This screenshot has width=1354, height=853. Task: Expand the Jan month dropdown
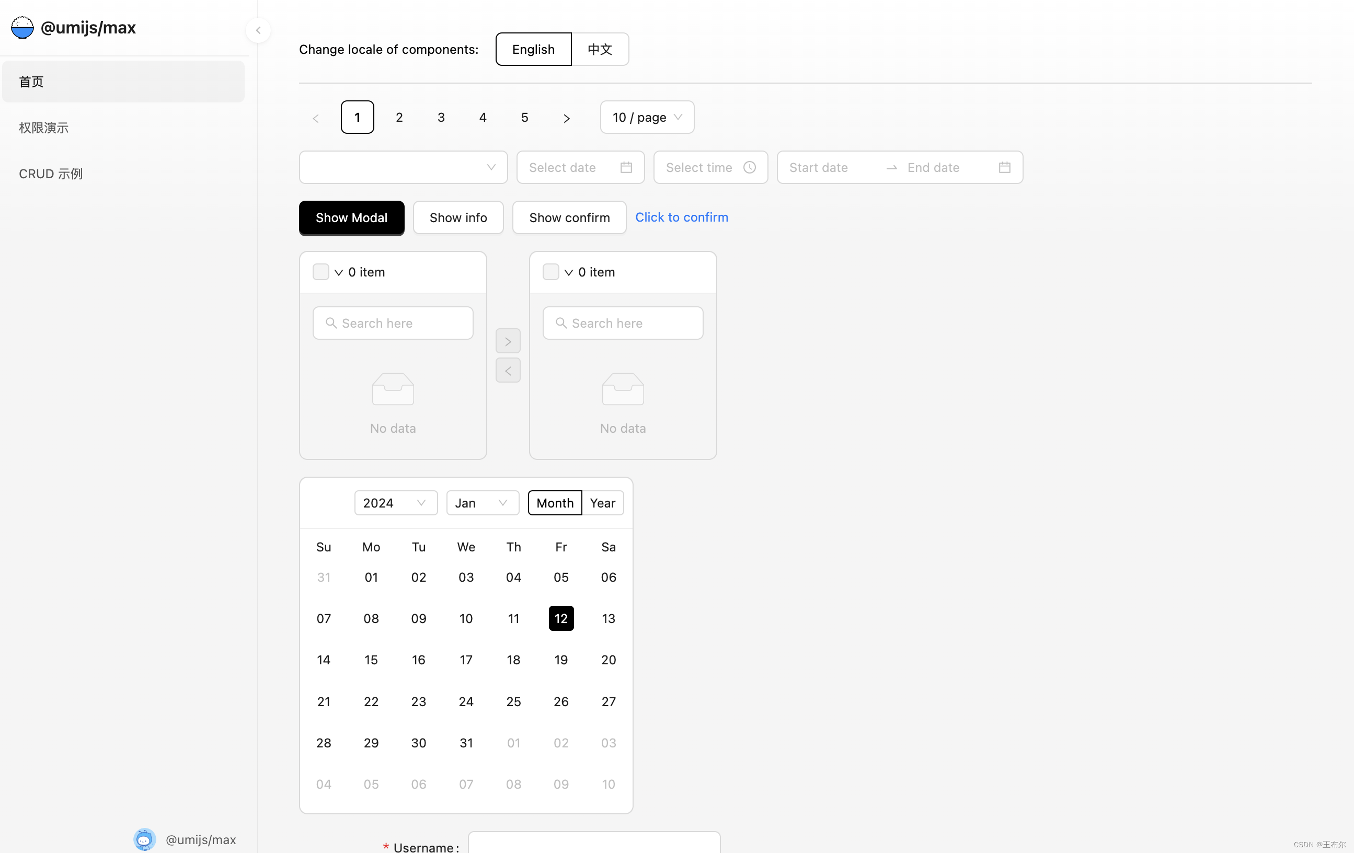(482, 503)
